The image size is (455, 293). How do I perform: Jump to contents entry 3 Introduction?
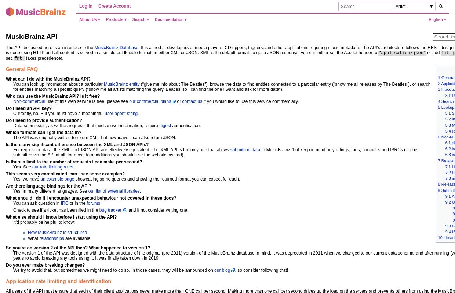446,89
